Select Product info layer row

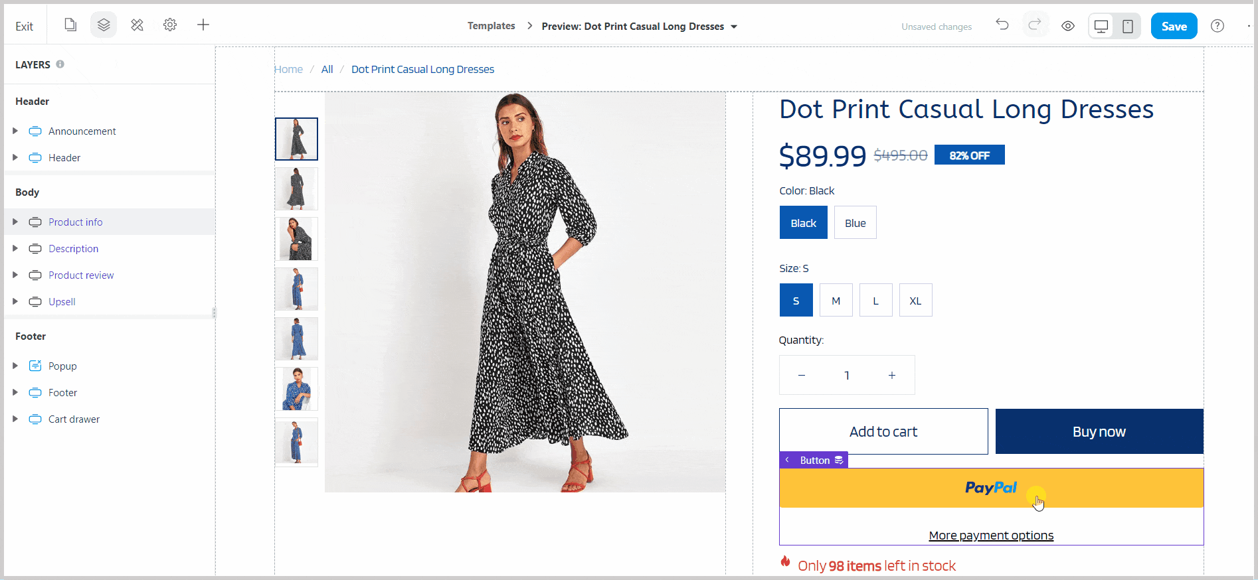[110, 222]
